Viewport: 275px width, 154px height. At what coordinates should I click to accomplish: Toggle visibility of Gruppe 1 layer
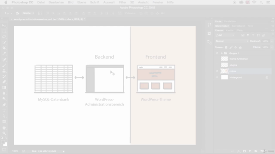tap(217, 53)
